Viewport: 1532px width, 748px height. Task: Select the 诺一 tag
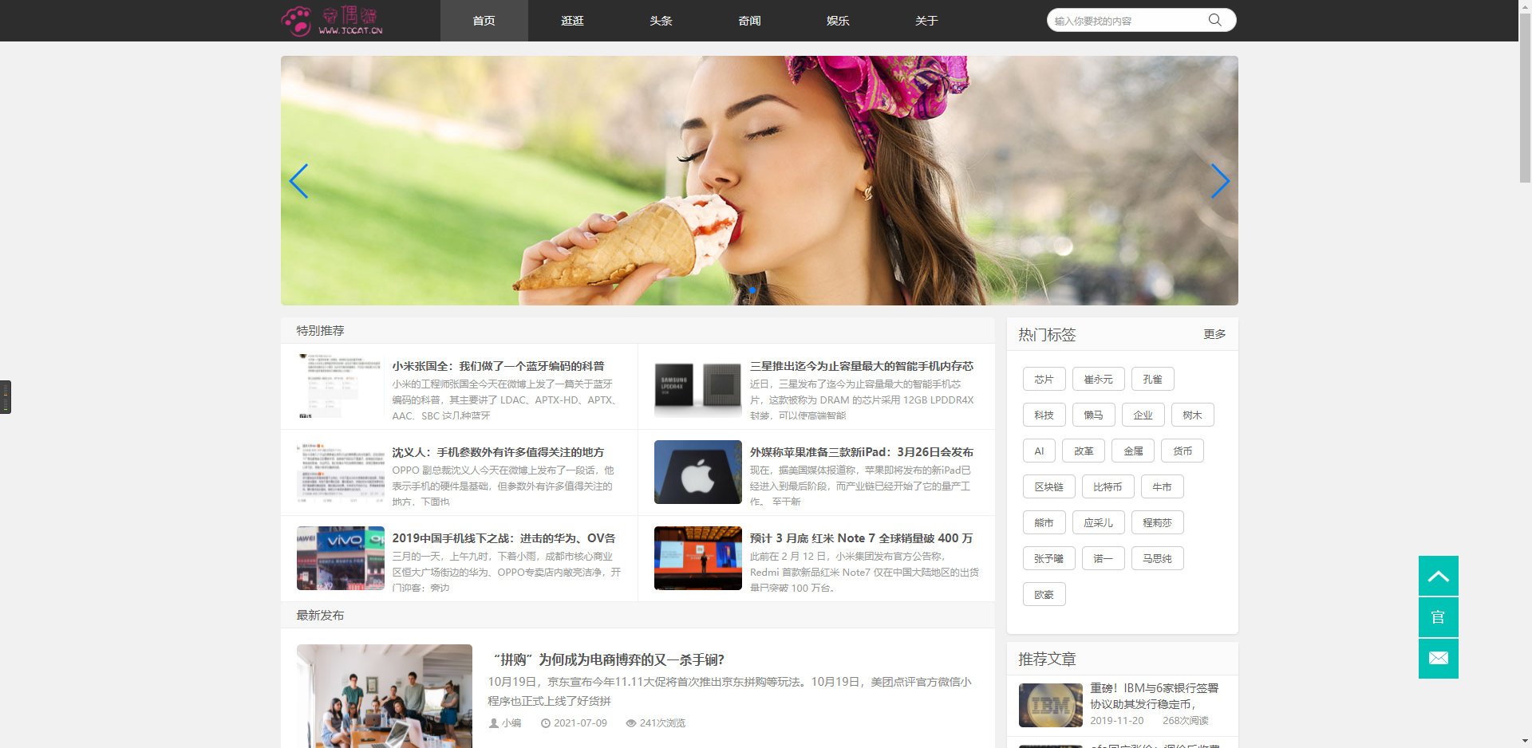pos(1103,558)
